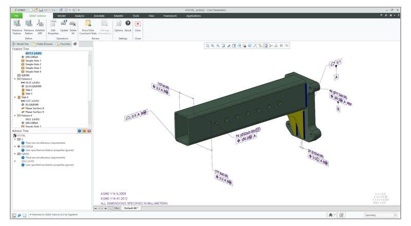
Task: Click the Undo arrow
Action: point(46,10)
